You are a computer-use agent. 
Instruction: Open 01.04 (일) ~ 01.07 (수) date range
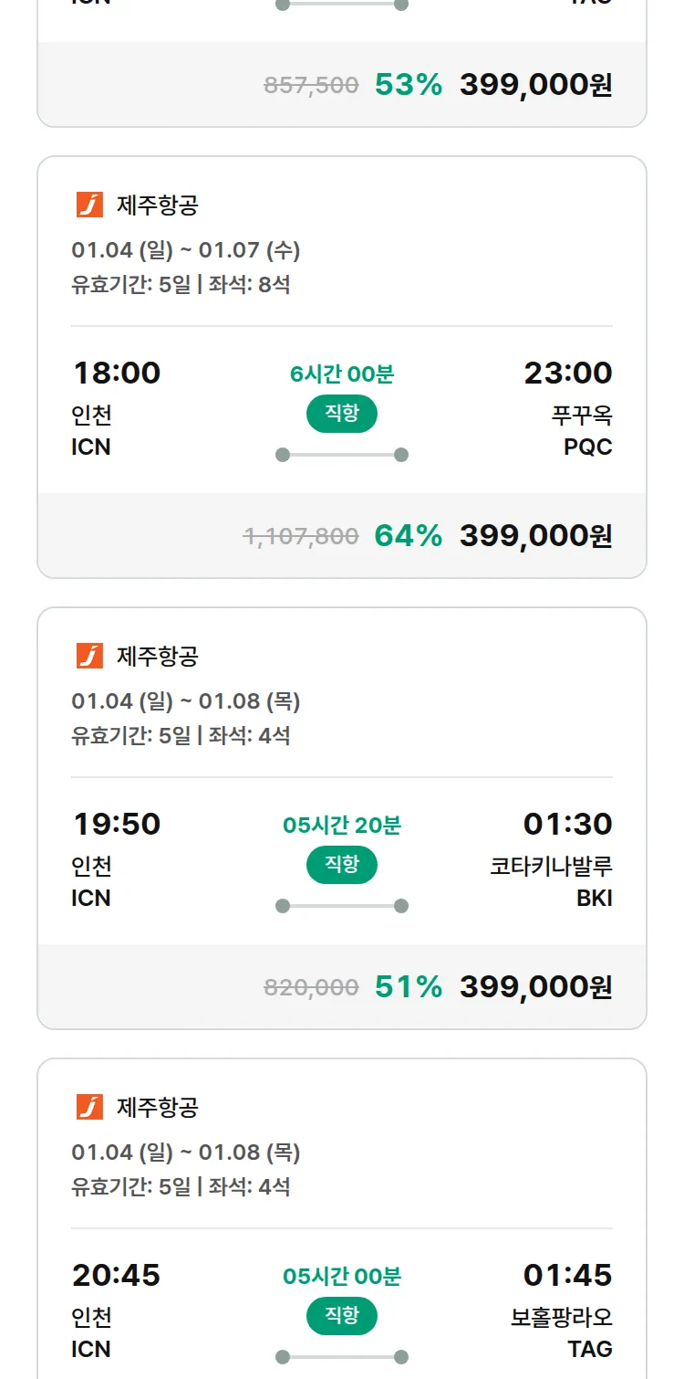pyautogui.click(x=185, y=250)
